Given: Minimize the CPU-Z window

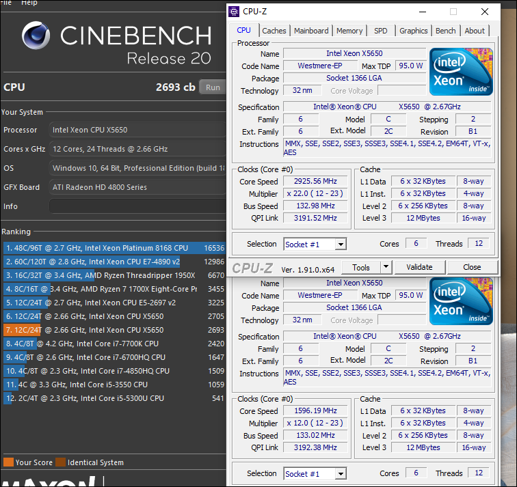Looking at the screenshot, I should (423, 12).
